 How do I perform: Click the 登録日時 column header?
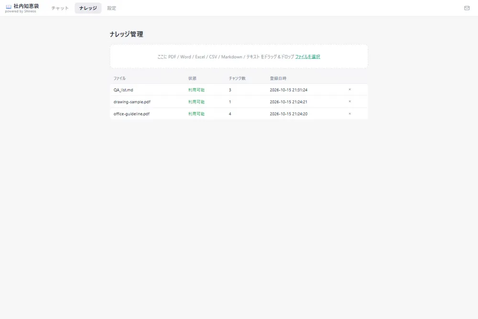click(278, 78)
